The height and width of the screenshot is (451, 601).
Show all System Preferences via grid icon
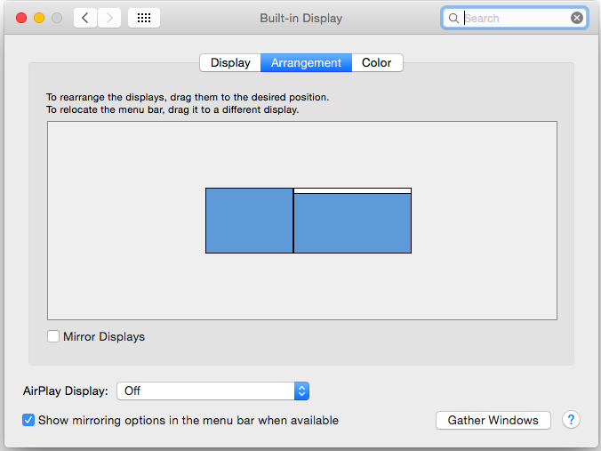click(x=144, y=18)
